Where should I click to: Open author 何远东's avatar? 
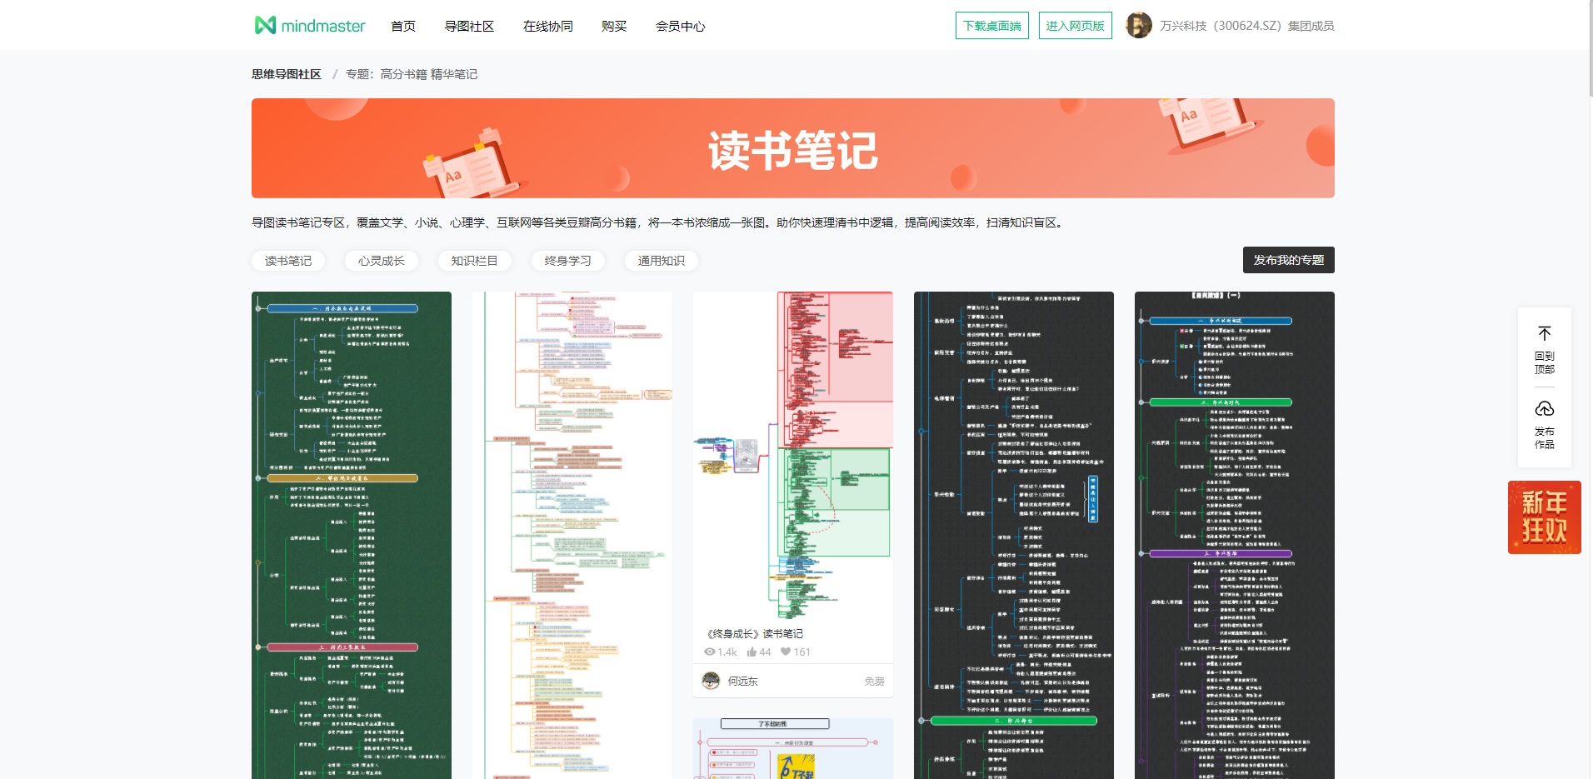(709, 681)
